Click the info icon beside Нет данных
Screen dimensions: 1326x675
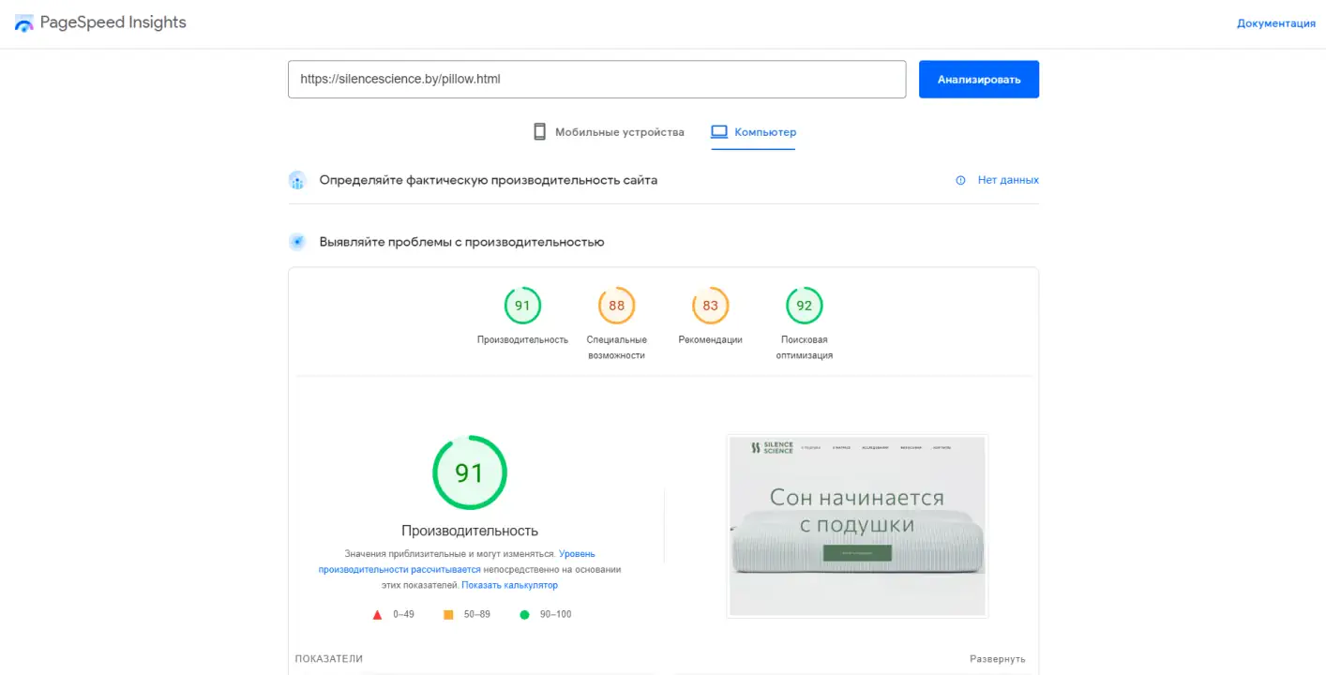tap(960, 180)
